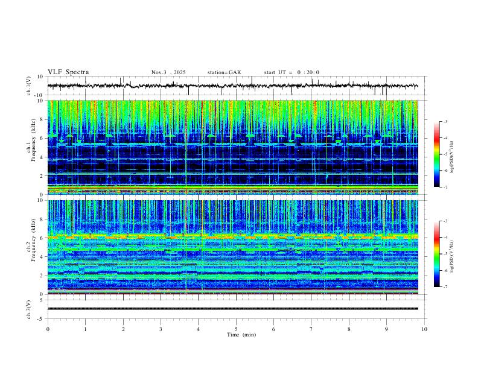Click the "-3" tick on ch.1 color bar
Viewport: 478px width, 369px height.
pos(445,121)
